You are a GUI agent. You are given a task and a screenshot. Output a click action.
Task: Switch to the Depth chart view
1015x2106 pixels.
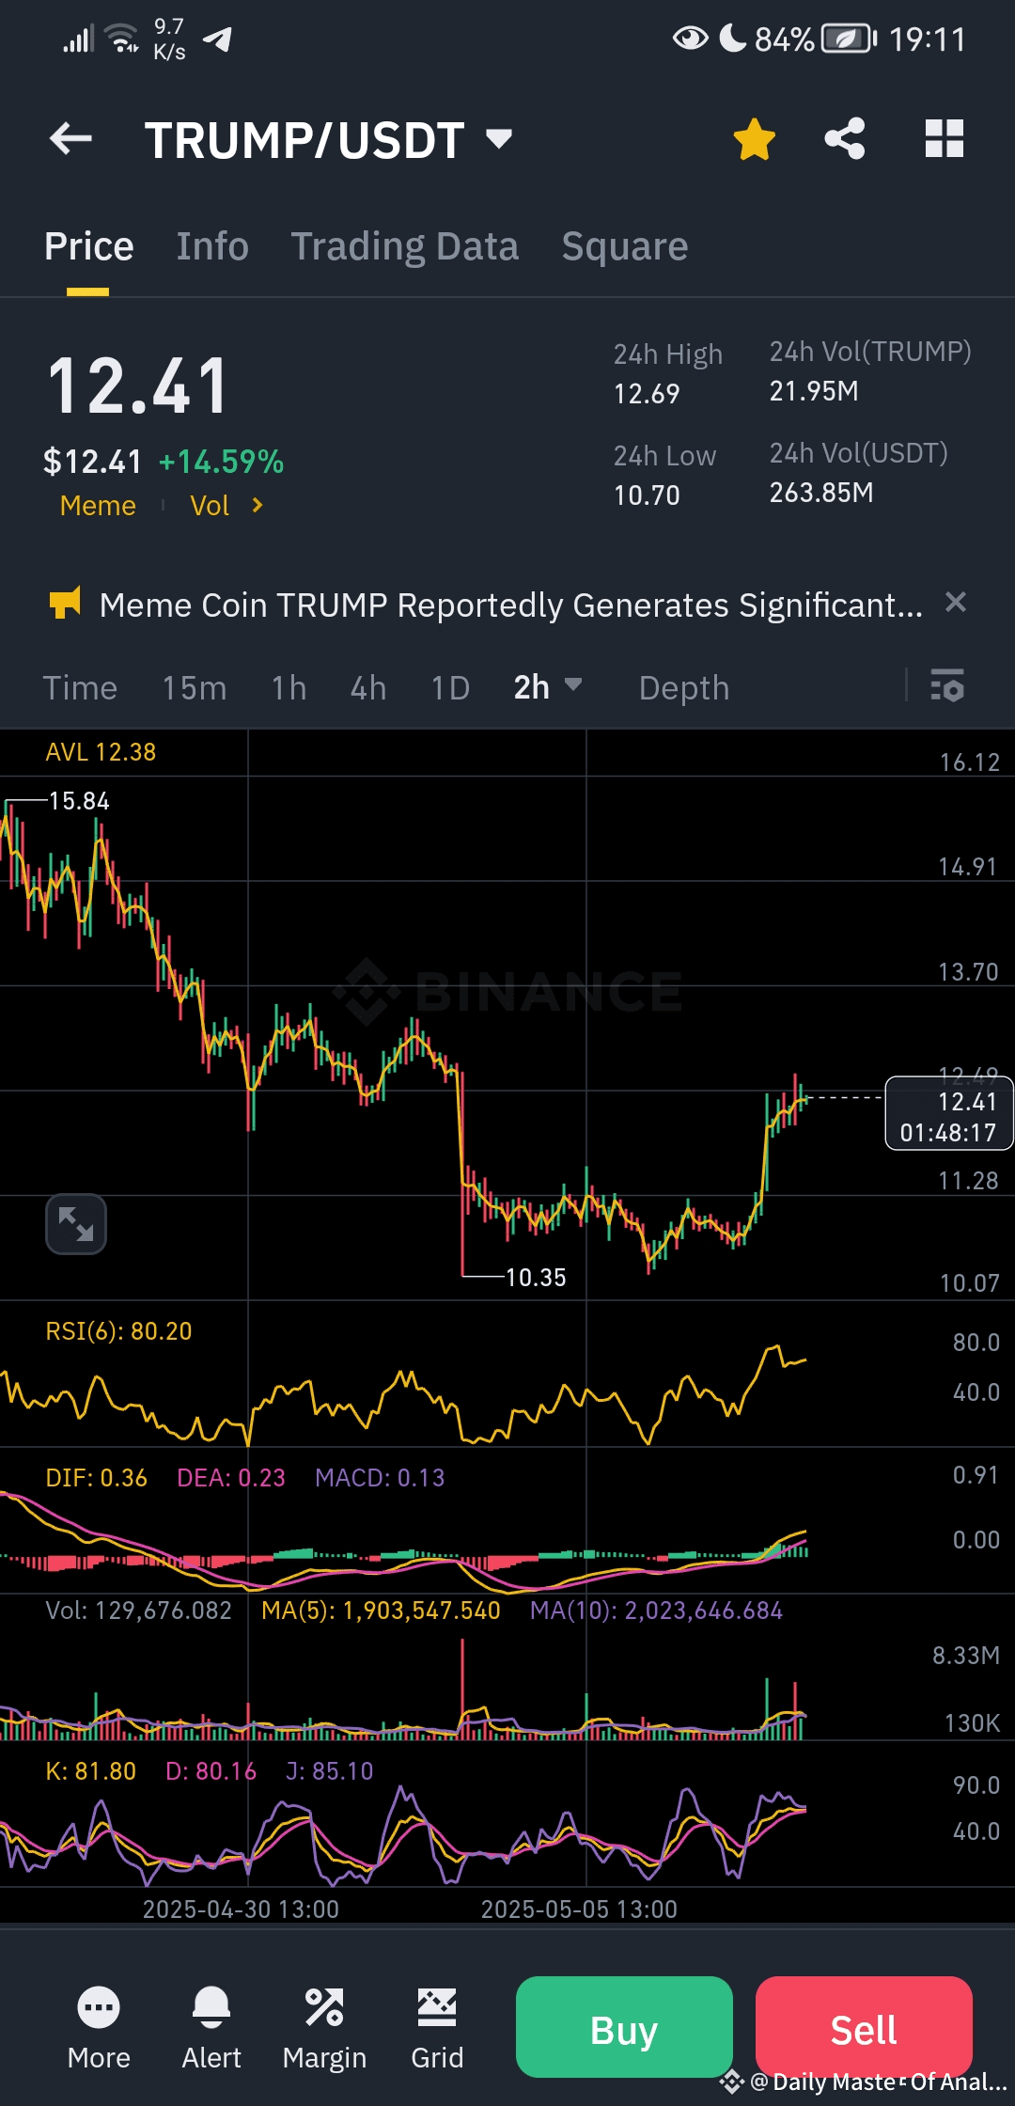pos(684,688)
